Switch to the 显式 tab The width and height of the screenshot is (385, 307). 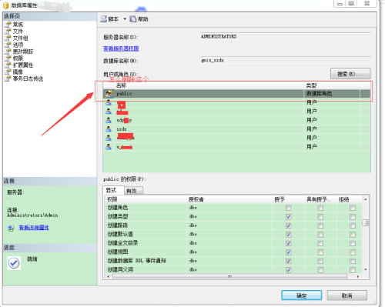(113, 190)
